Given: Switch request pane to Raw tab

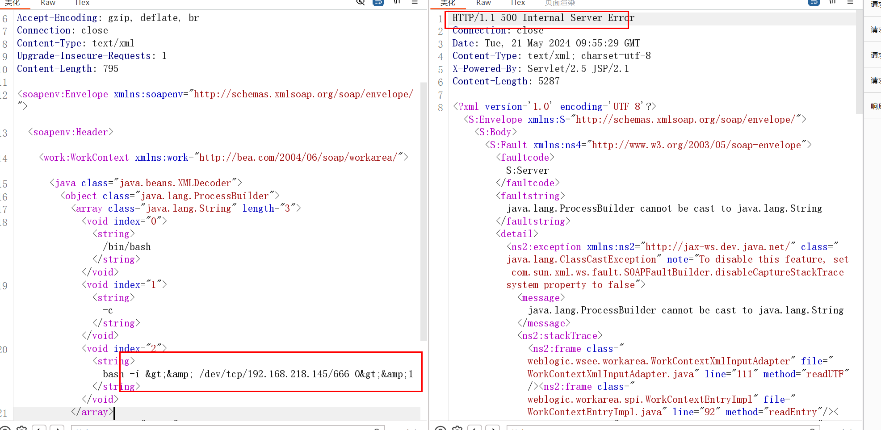Looking at the screenshot, I should pyautogui.click(x=48, y=3).
